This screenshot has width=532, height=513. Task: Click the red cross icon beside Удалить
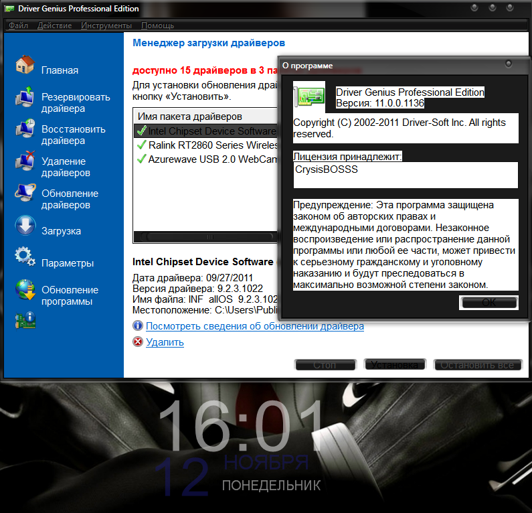pos(138,342)
